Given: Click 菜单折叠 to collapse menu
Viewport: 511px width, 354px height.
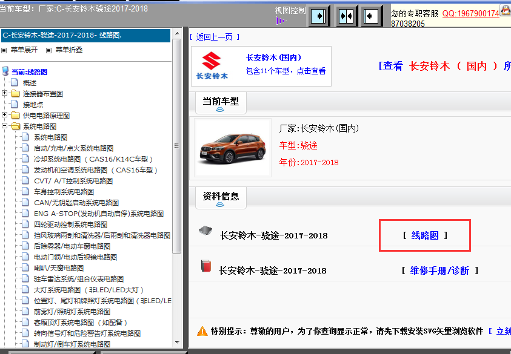Looking at the screenshot, I should point(68,50).
